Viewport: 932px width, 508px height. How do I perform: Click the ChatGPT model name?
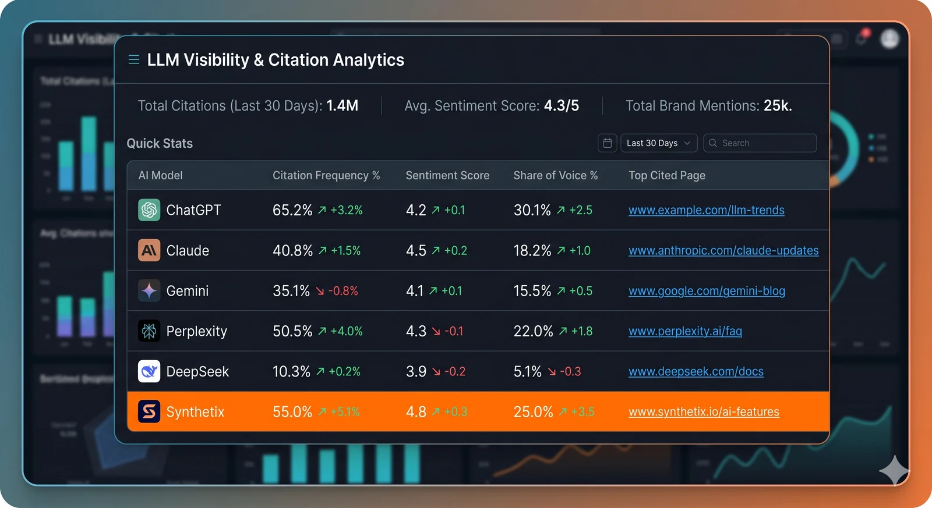[193, 210]
